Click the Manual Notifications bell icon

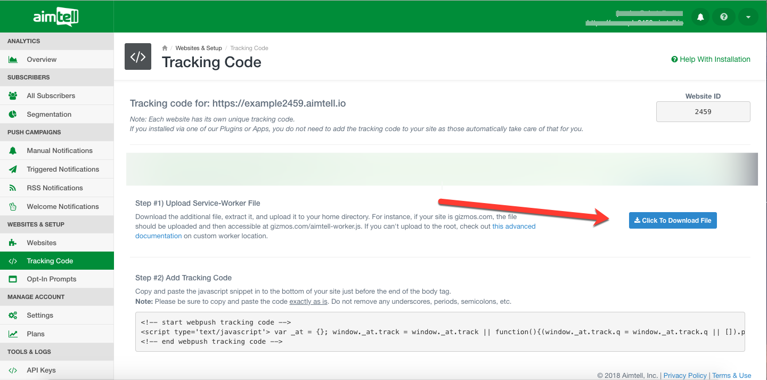(x=13, y=151)
